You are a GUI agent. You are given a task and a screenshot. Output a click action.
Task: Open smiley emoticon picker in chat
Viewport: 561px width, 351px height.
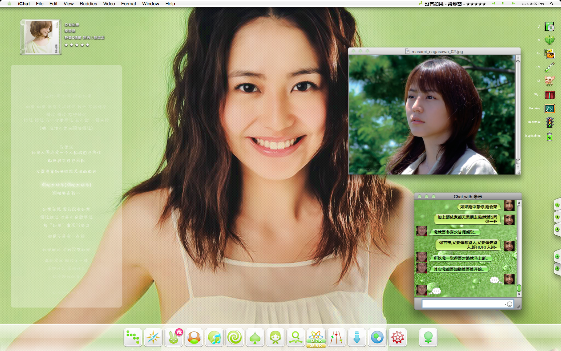point(510,304)
